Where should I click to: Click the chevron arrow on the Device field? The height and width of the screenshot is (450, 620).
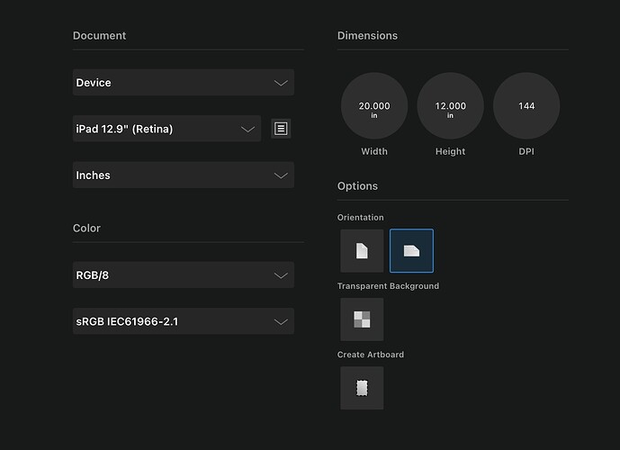pos(281,83)
